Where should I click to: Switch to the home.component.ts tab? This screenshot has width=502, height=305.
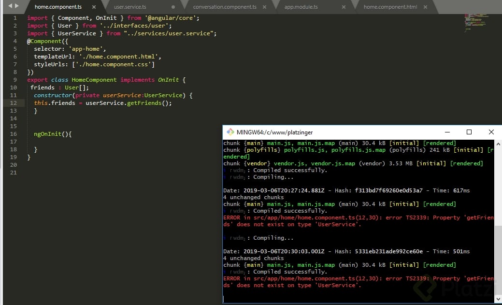tap(58, 7)
